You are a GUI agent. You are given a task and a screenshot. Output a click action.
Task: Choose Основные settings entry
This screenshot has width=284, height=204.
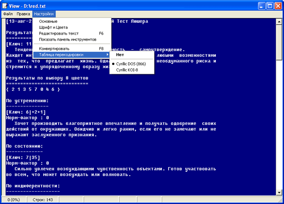point(72,21)
